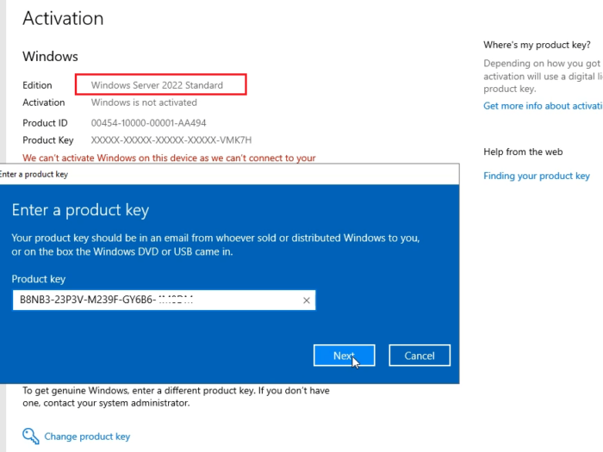Click the Product ID label
This screenshot has width=603, height=452.
[x=45, y=123]
